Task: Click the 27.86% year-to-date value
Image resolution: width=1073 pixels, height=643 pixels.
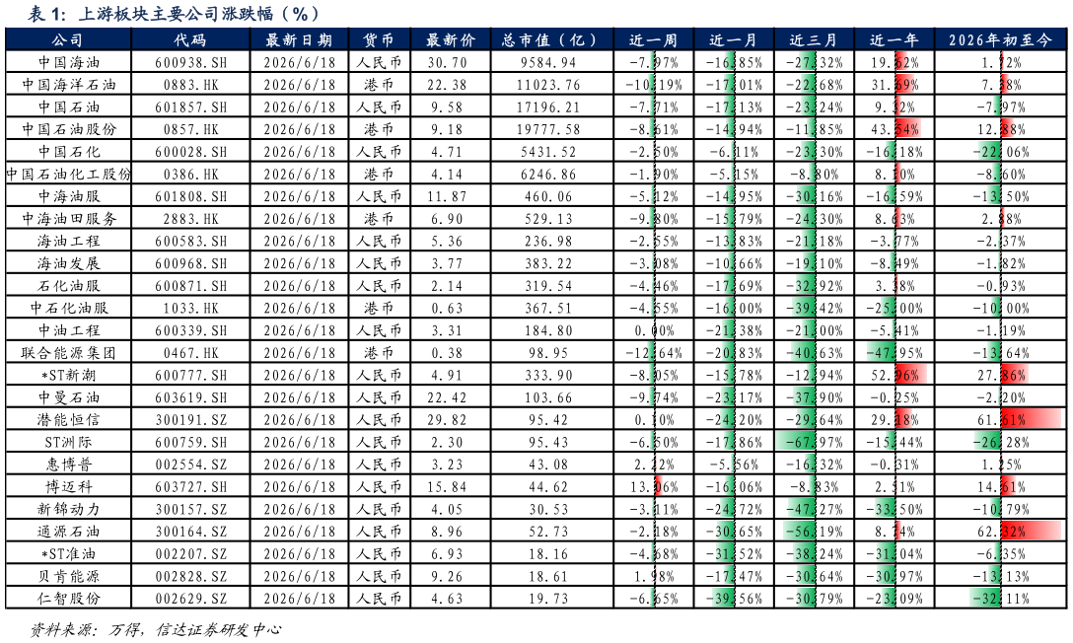Action: 1000,376
